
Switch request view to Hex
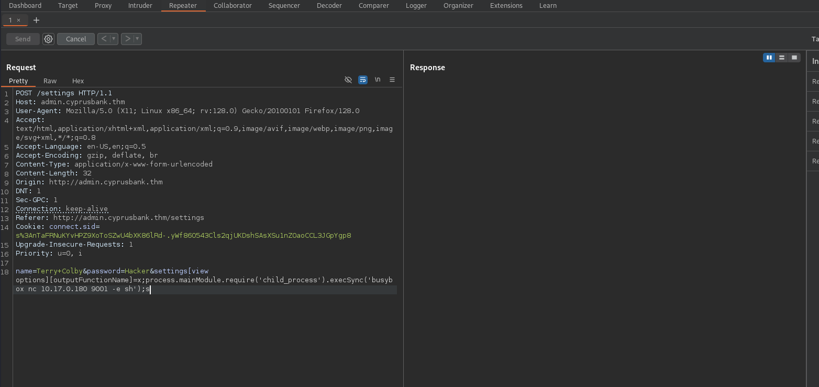[78, 81]
